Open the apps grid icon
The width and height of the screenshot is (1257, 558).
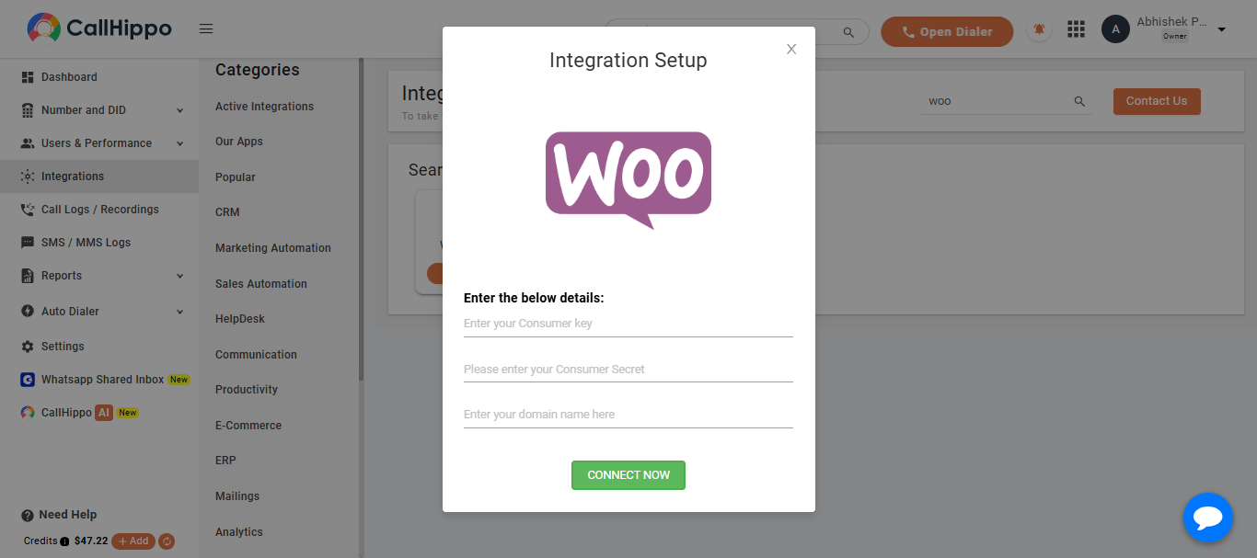pyautogui.click(x=1076, y=29)
